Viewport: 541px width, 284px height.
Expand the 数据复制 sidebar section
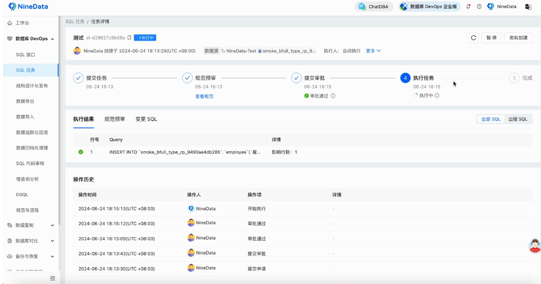(31, 225)
